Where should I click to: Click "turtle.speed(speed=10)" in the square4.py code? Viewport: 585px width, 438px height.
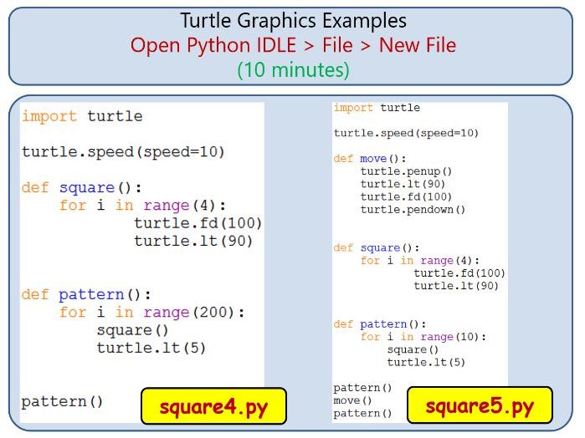tap(123, 152)
